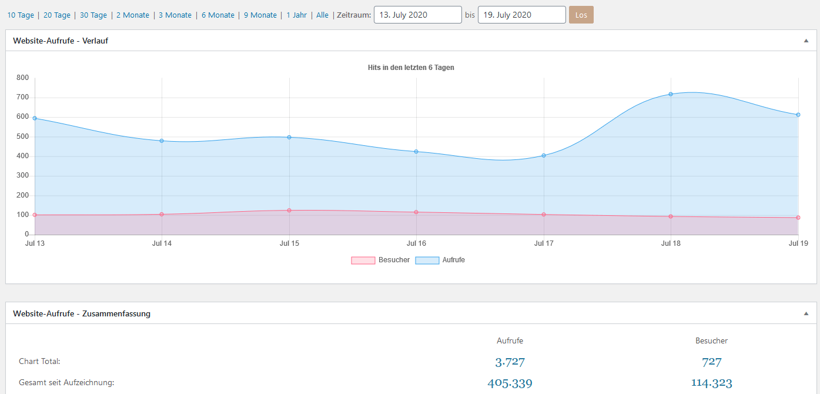Image resolution: width=820 pixels, height=394 pixels.
Task: Click the 800 y-axis label
Action: click(x=23, y=78)
